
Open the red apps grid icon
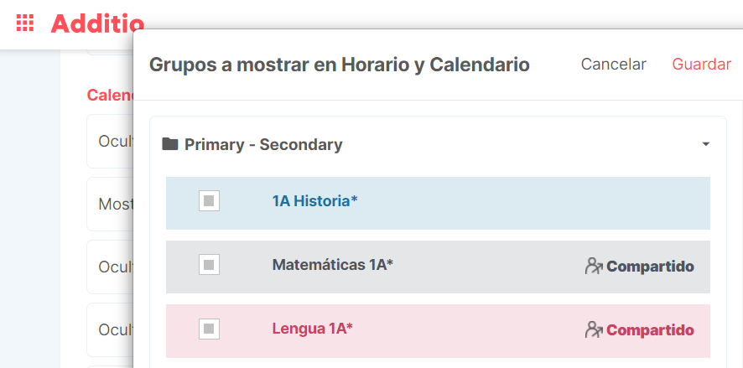pos(25,23)
